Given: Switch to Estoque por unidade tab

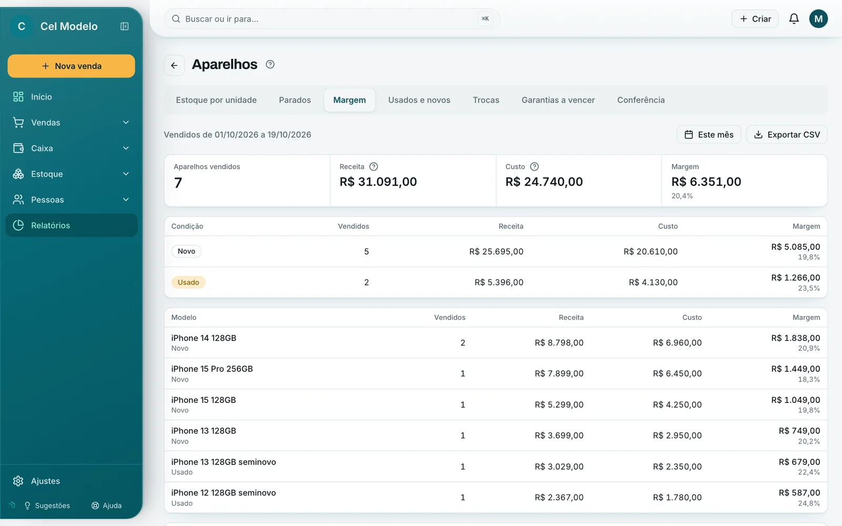Looking at the screenshot, I should [x=216, y=100].
